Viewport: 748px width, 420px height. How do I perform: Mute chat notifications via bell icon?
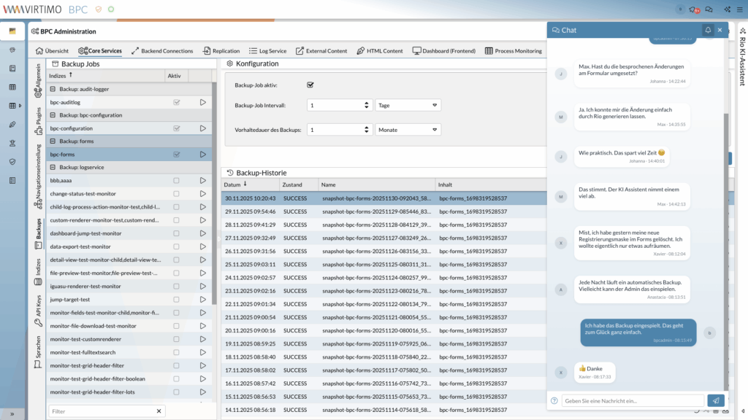coord(707,30)
